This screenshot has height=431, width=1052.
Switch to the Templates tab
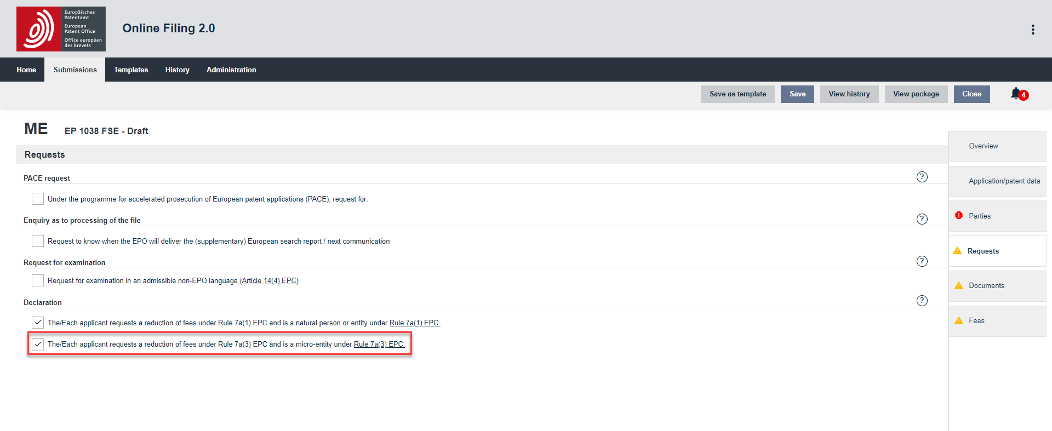point(131,70)
